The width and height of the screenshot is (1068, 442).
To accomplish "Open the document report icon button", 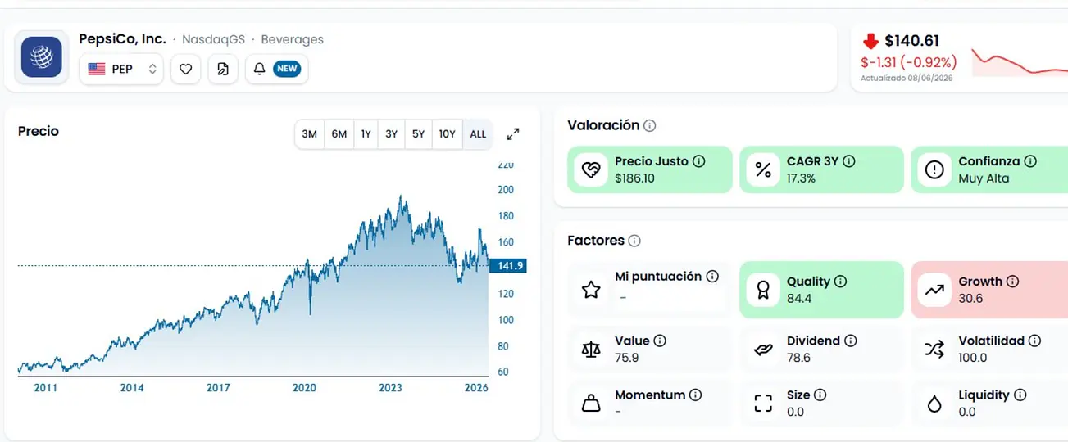I will (x=222, y=69).
